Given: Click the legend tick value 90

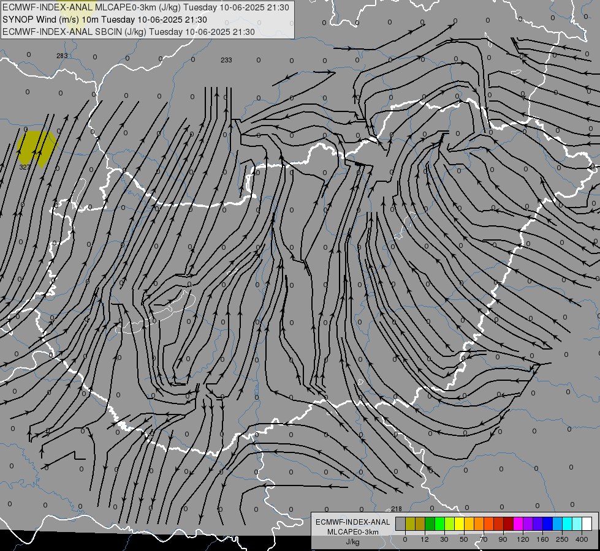Looking at the screenshot, I should point(503,539).
